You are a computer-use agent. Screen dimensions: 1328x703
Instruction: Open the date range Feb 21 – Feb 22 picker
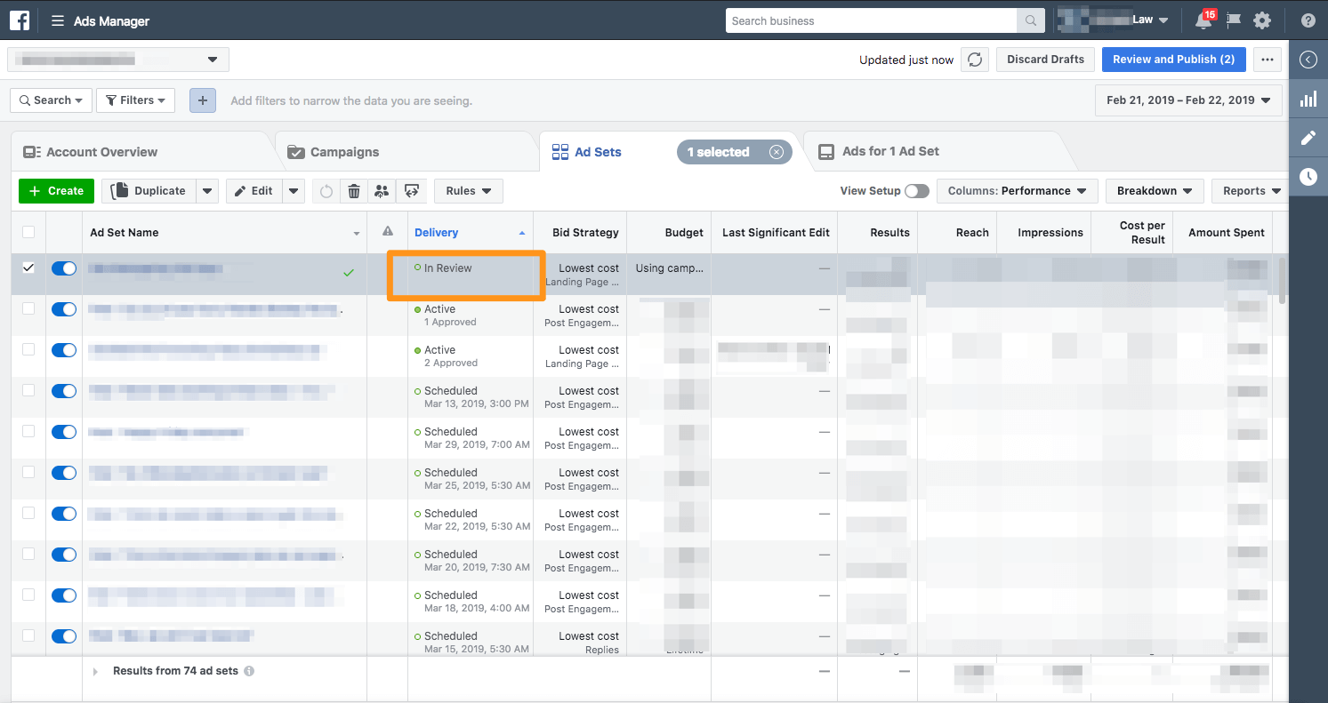click(x=1188, y=100)
